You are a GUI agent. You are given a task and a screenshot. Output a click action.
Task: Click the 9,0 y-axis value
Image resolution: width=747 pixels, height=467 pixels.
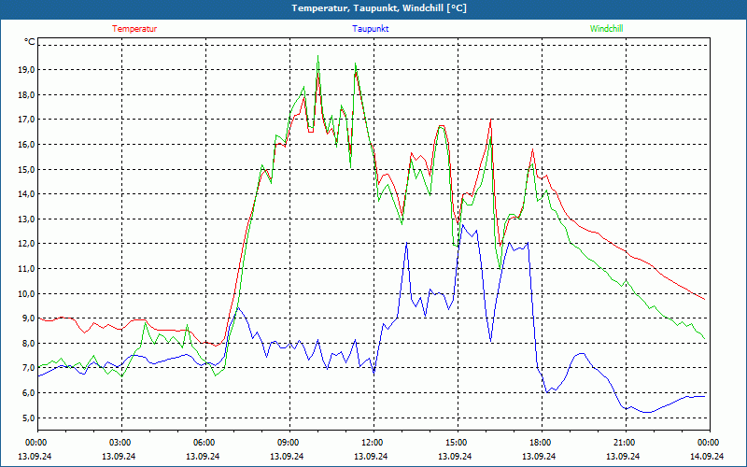[x=29, y=318]
